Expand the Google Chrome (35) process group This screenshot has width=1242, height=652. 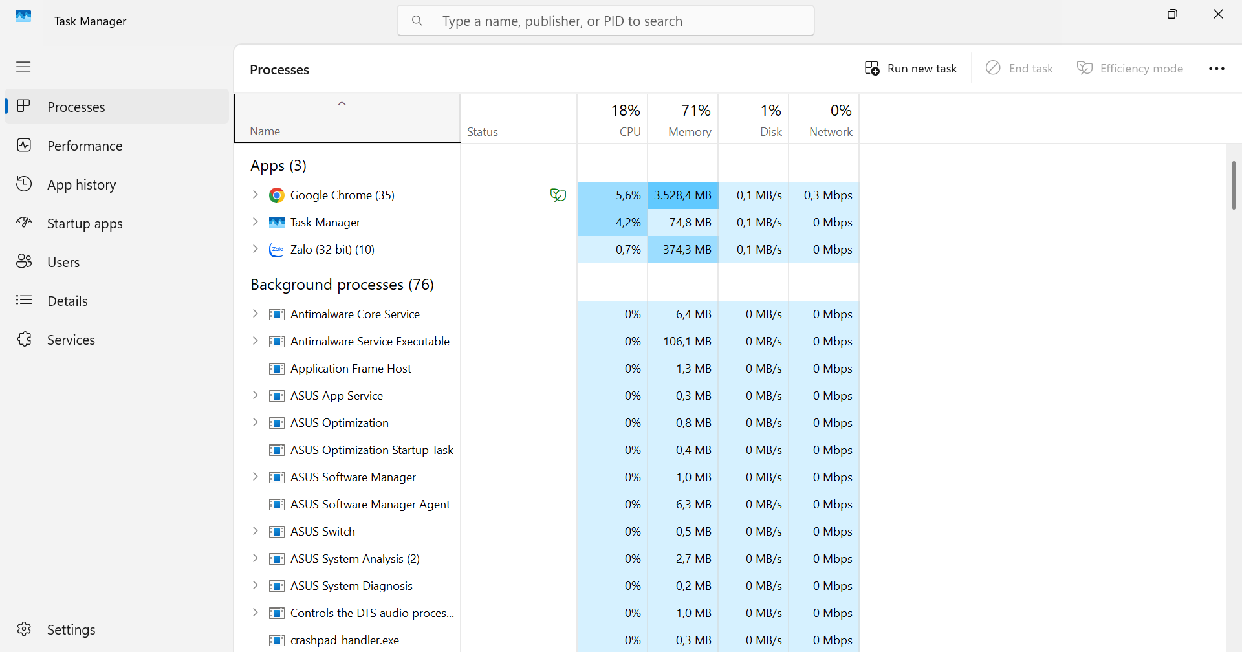(x=256, y=195)
